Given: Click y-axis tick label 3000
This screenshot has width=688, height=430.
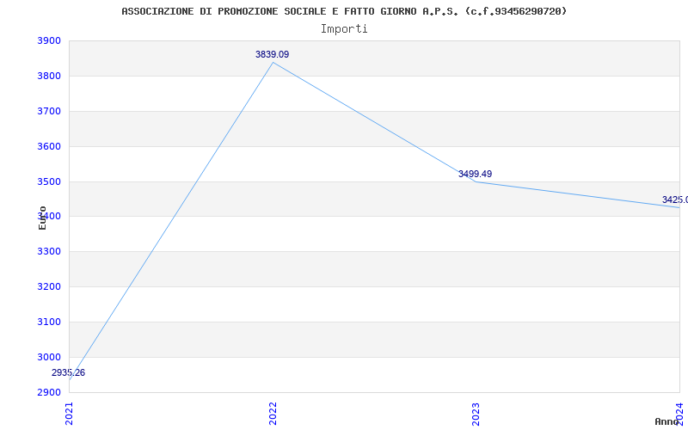Looking at the screenshot, I should click(49, 357).
